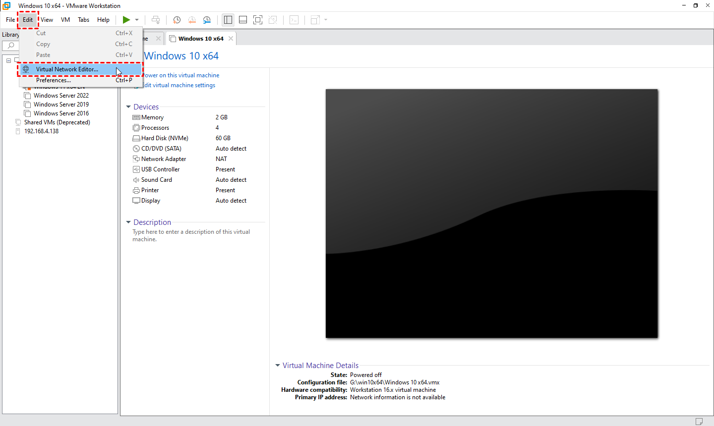Viewport: 714px width, 426px height.
Task: Close the Windows 10 x64 tab
Action: pyautogui.click(x=231, y=39)
